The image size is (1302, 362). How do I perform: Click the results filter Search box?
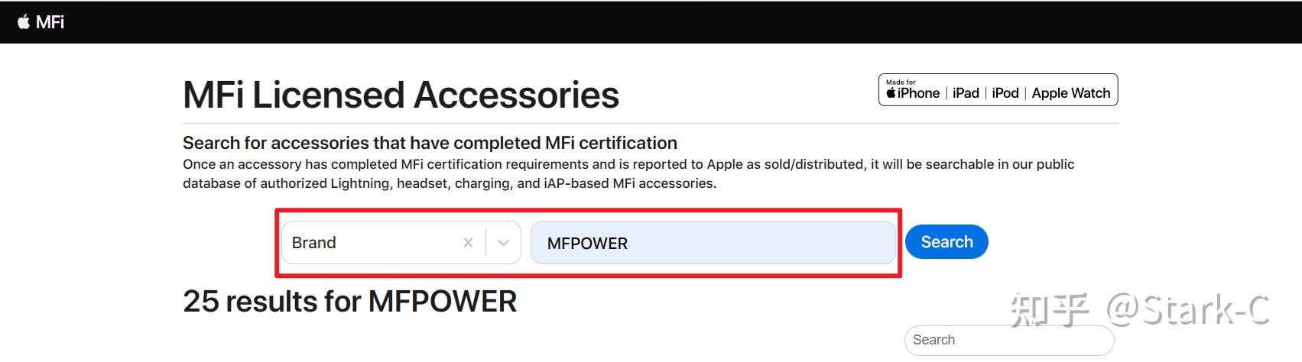tap(1008, 340)
